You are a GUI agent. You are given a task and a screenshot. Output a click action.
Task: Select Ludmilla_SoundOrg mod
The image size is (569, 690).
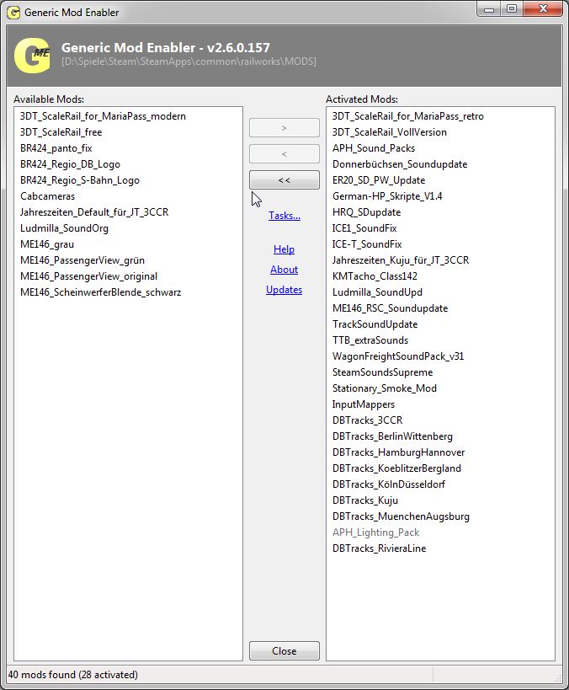(x=64, y=228)
